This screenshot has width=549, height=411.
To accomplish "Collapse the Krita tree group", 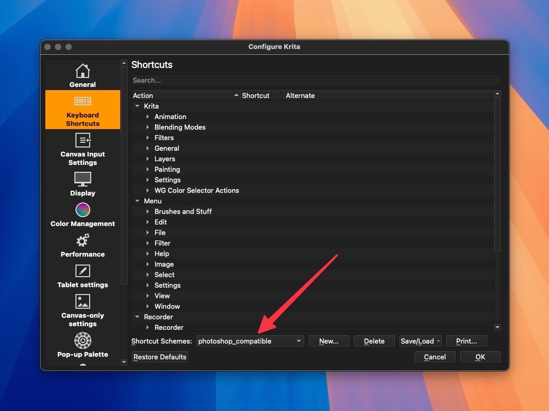I will [137, 106].
